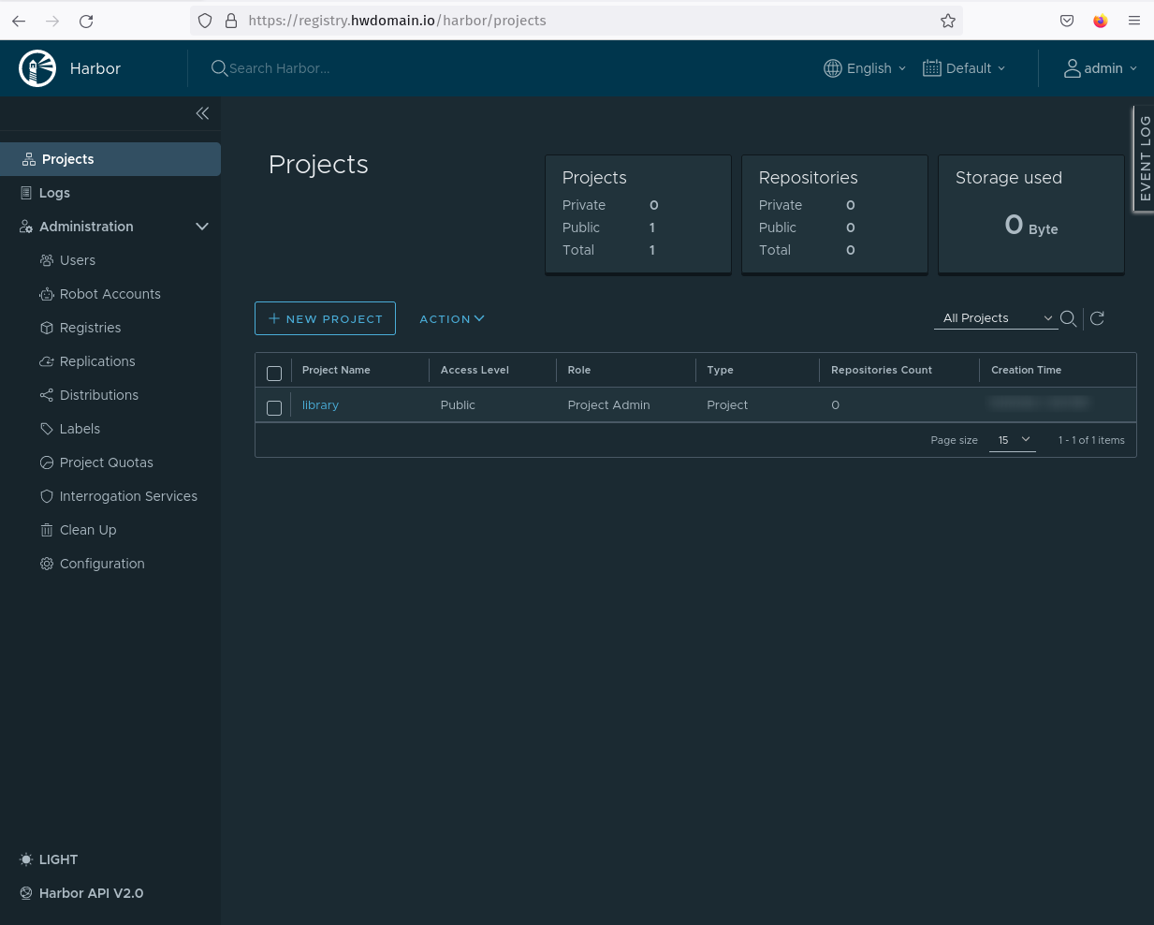Click the NEW PROJECT button
Image resolution: width=1154 pixels, height=925 pixels.
pyautogui.click(x=325, y=318)
